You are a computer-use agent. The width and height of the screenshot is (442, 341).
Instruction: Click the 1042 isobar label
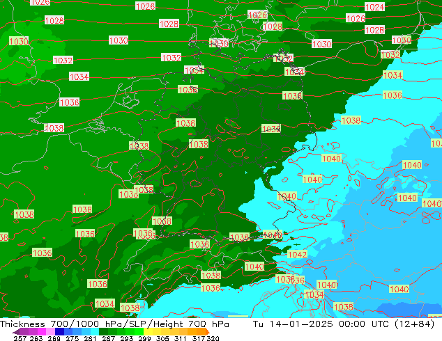pos(297,255)
